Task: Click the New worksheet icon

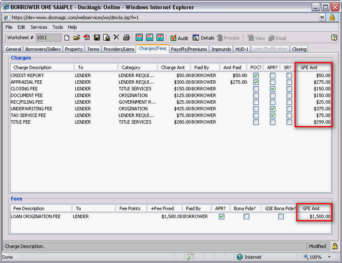Action: (x=67, y=38)
